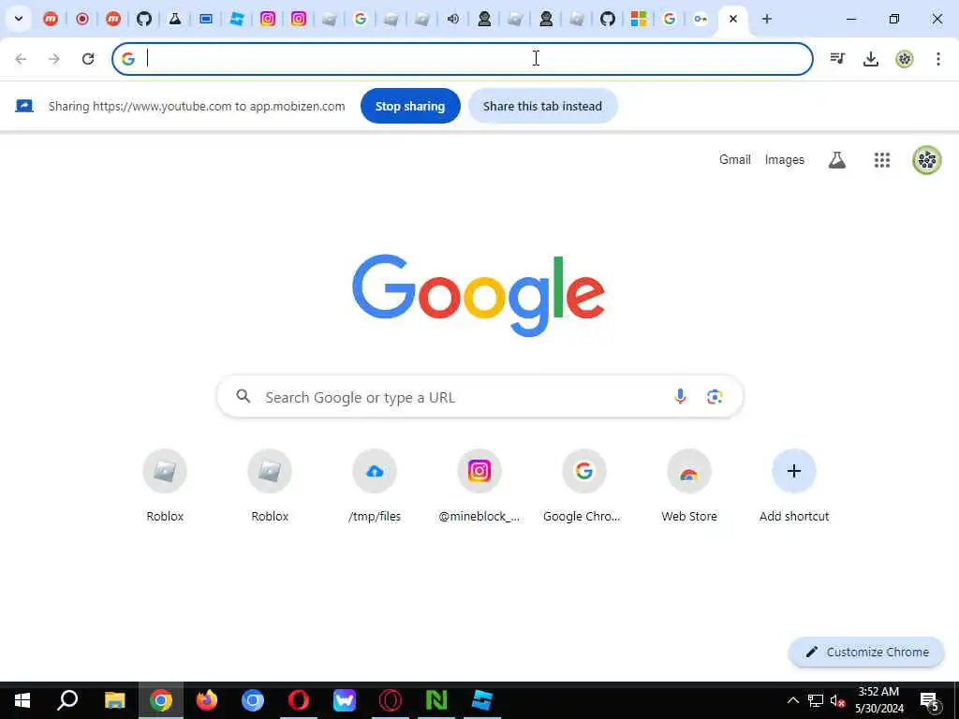Start voice search with microphone
Viewport: 959px width, 719px height.
(680, 397)
